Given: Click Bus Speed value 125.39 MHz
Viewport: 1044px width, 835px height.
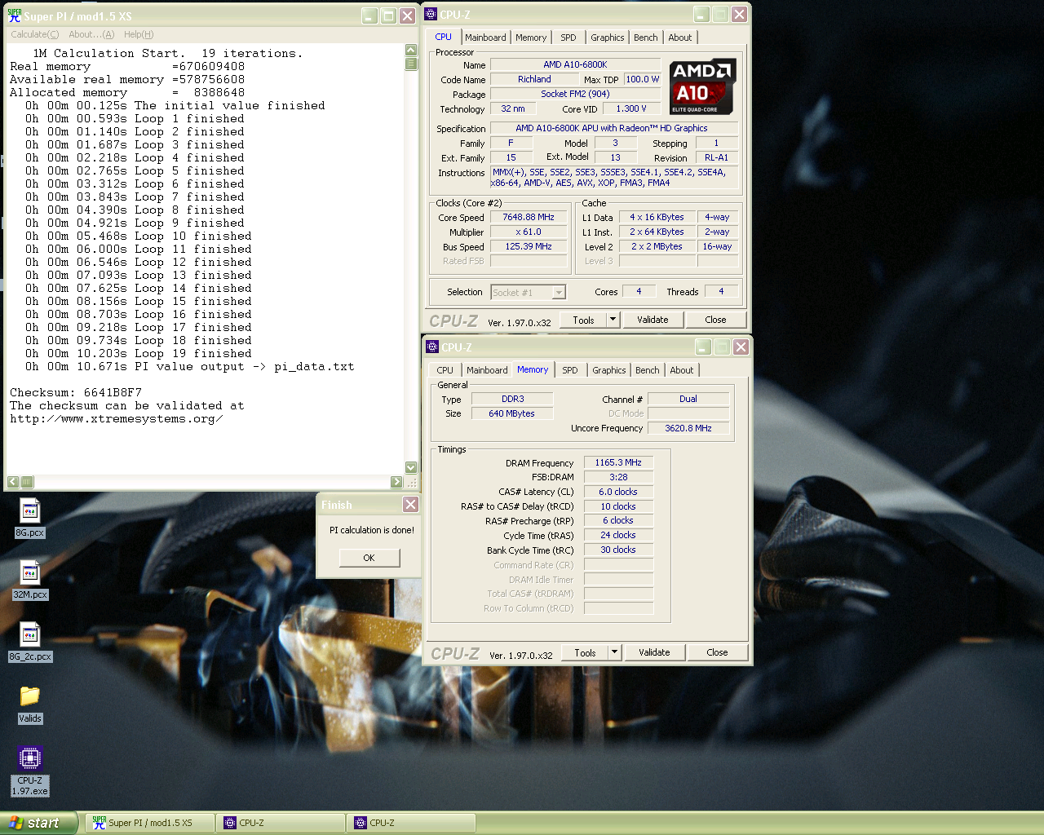Looking at the screenshot, I should pyautogui.click(x=529, y=247).
